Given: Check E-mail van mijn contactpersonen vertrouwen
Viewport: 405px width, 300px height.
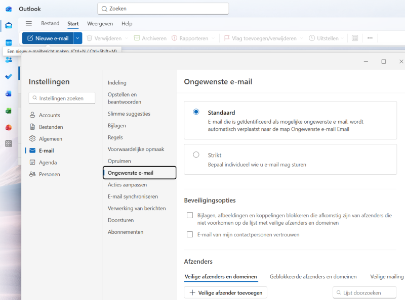Looking at the screenshot, I should click(190, 234).
